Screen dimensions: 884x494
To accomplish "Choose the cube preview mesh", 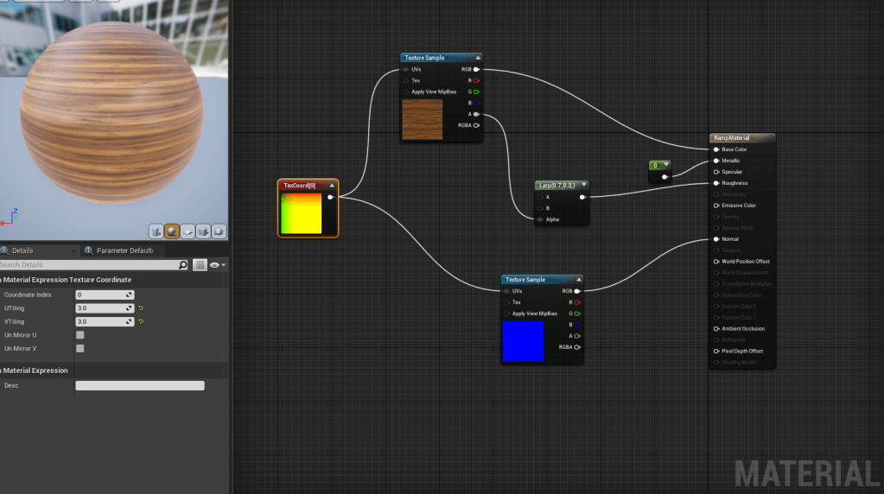I will click(203, 231).
